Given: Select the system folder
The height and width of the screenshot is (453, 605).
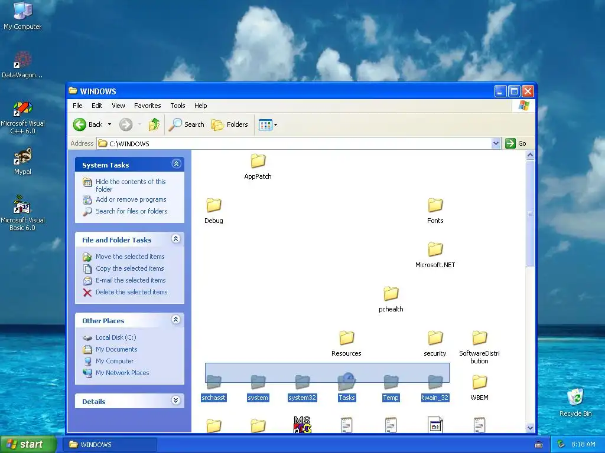Looking at the screenshot, I should click(x=258, y=388).
